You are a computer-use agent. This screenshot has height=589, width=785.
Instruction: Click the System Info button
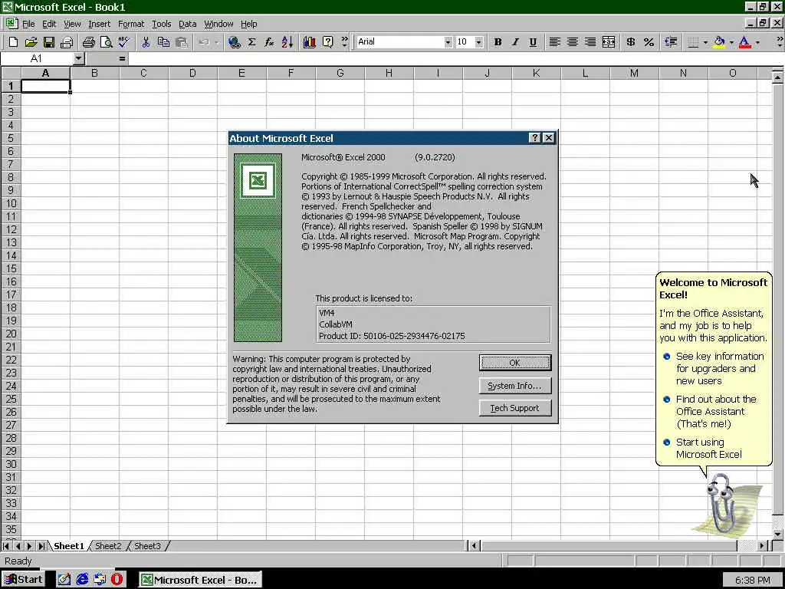[515, 386]
